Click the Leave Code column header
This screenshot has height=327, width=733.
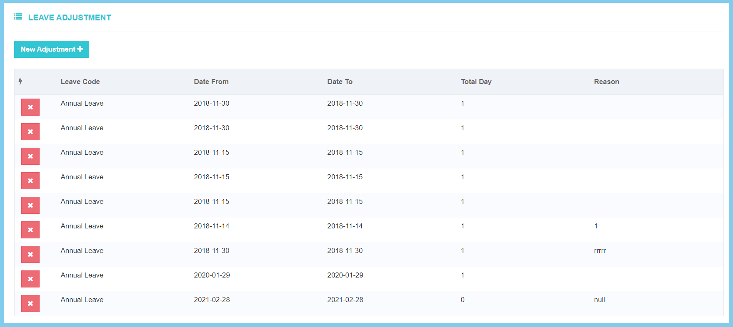point(80,82)
